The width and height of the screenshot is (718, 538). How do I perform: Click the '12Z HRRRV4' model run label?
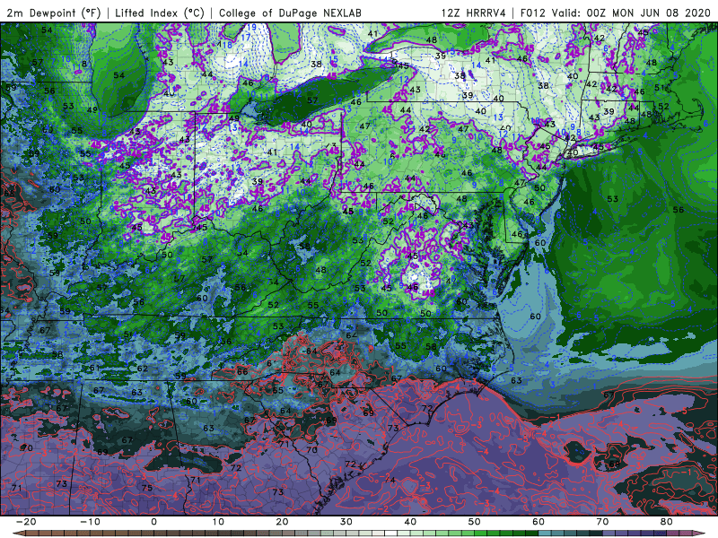(474, 13)
